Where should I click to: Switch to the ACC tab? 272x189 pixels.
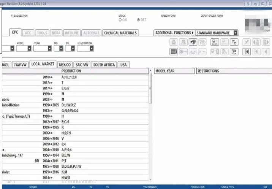tap(28, 33)
